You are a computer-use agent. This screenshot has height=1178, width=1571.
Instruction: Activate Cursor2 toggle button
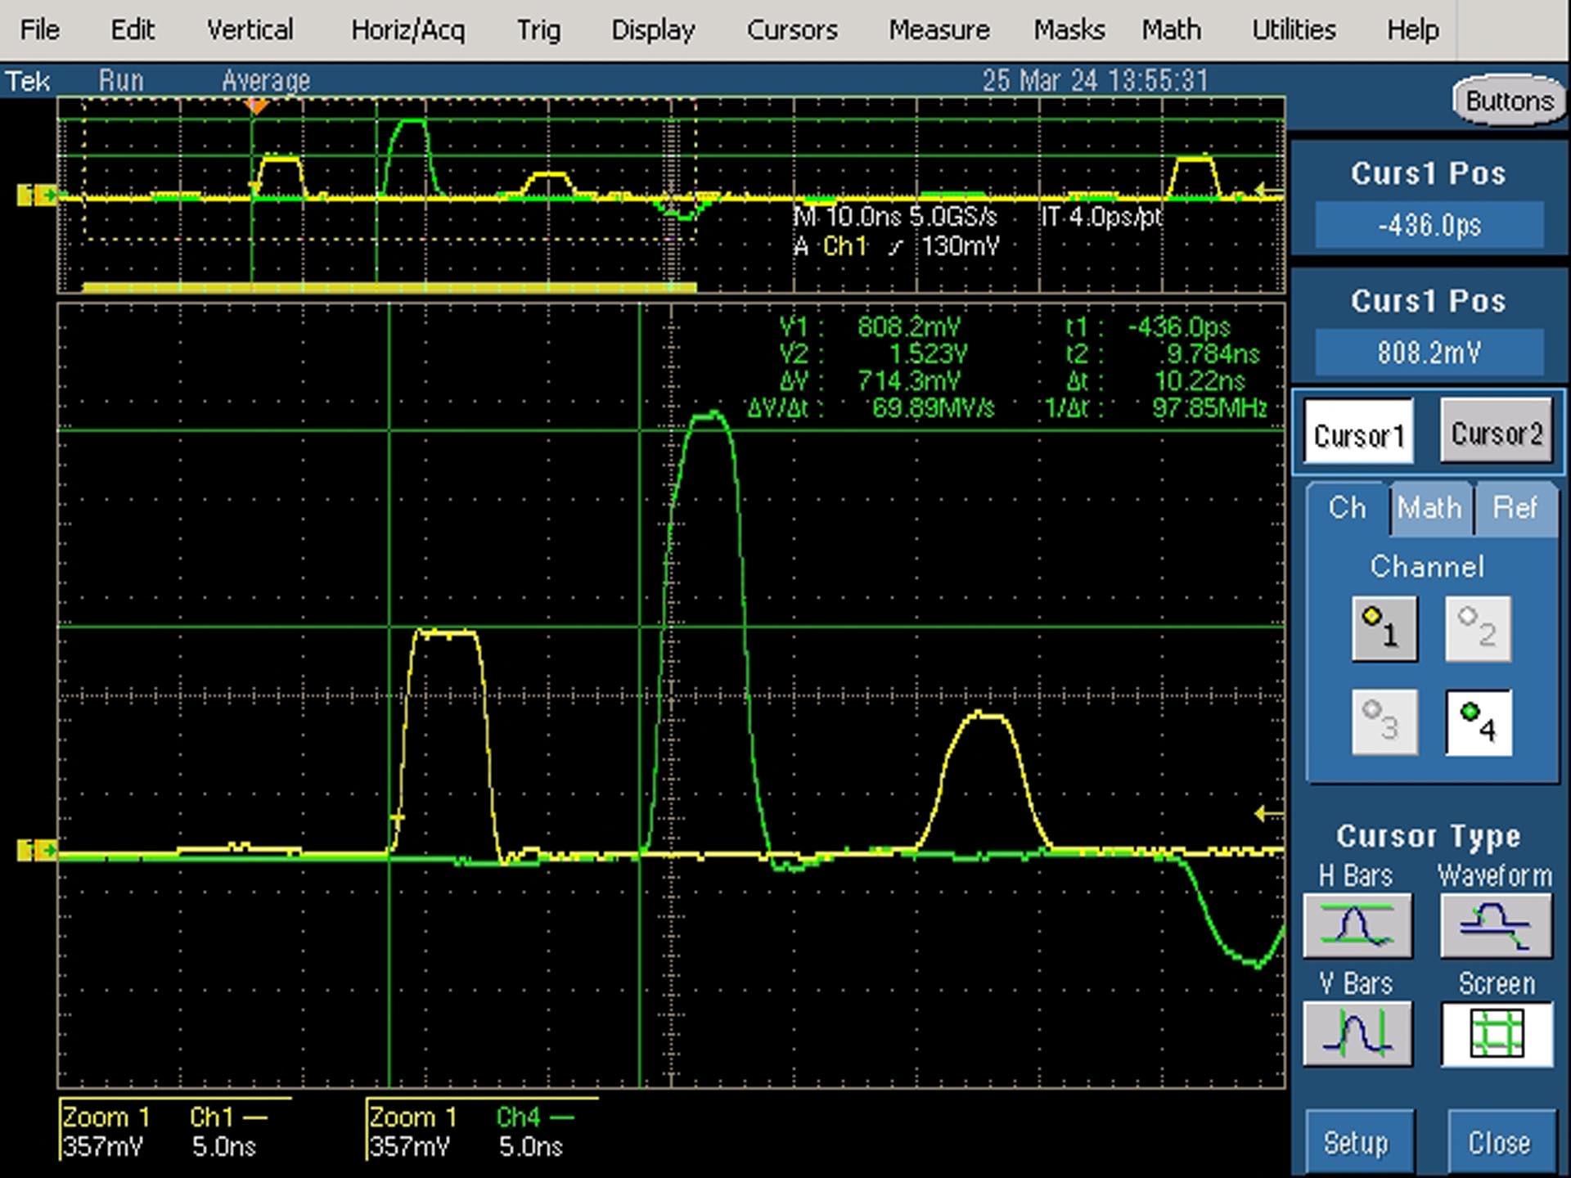click(x=1497, y=433)
